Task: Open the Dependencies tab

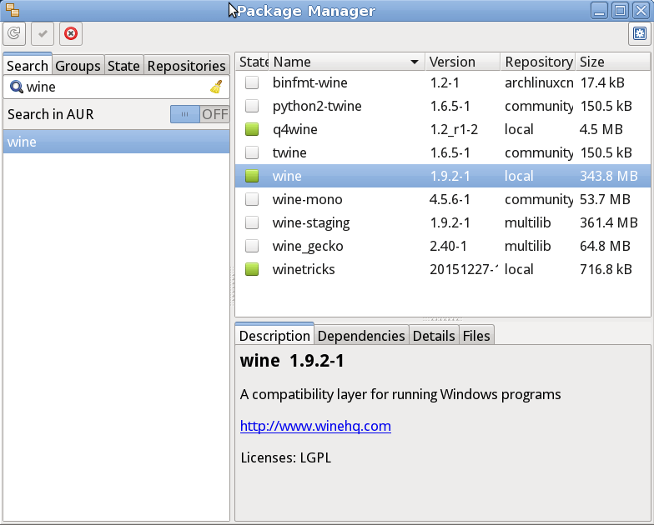Action: [x=361, y=335]
